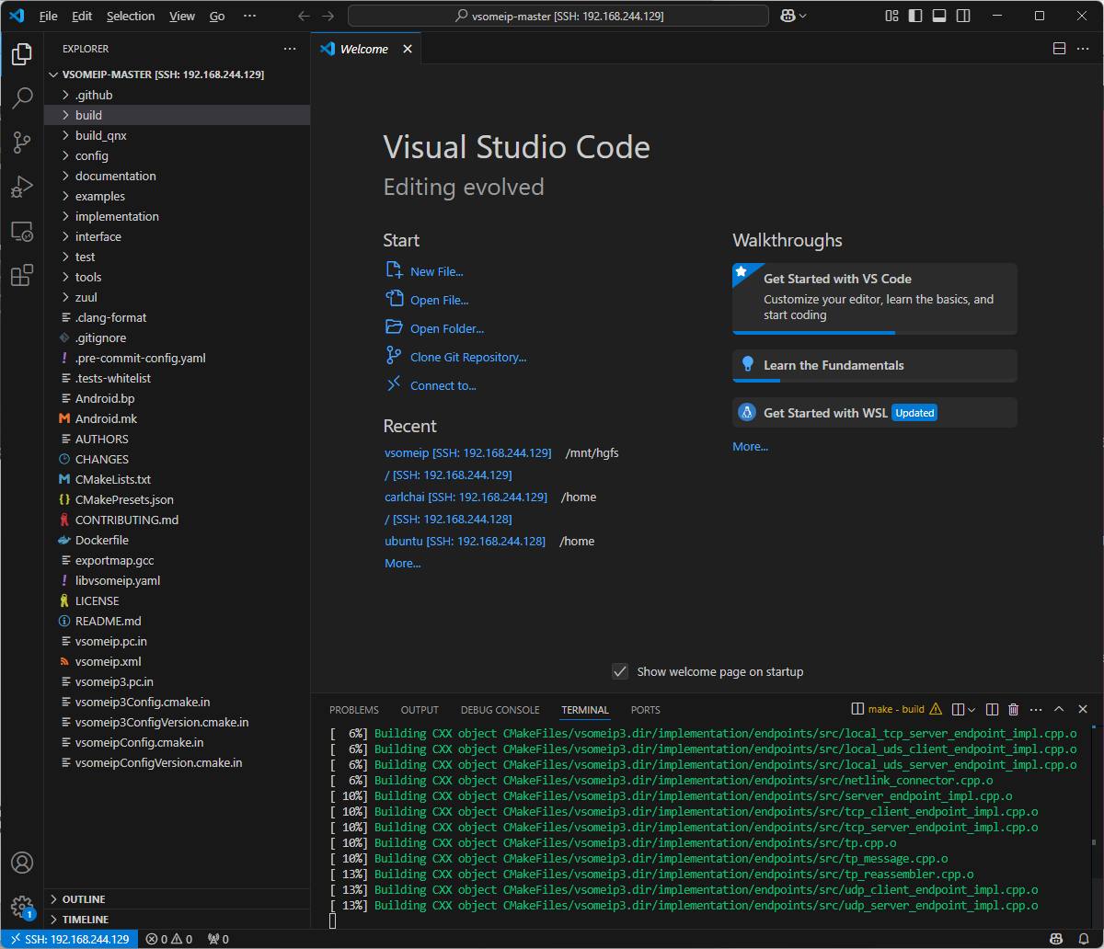Maximize the panel with the up chevron
The width and height of the screenshot is (1104, 949).
1059,709
